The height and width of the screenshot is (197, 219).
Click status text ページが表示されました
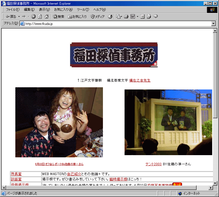[x=22, y=193]
